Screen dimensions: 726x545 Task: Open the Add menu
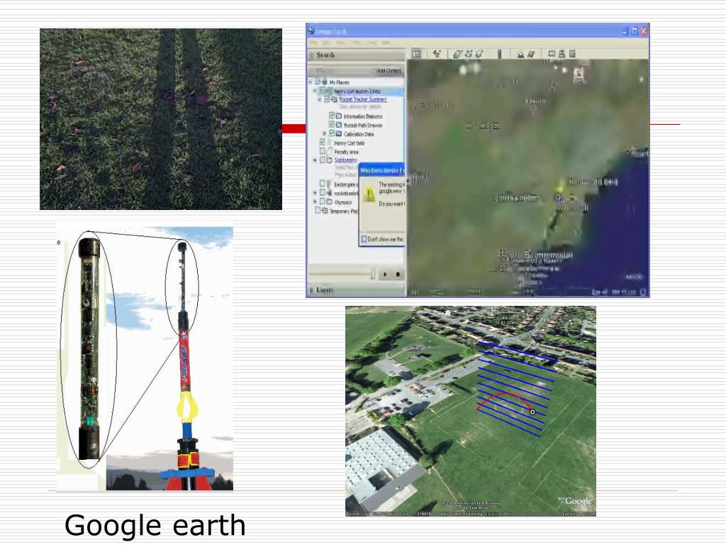(x=373, y=43)
